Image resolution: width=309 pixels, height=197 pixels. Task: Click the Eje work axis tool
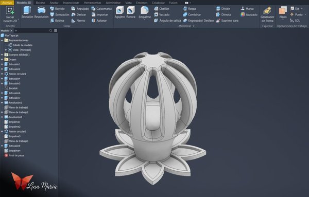point(295,9)
